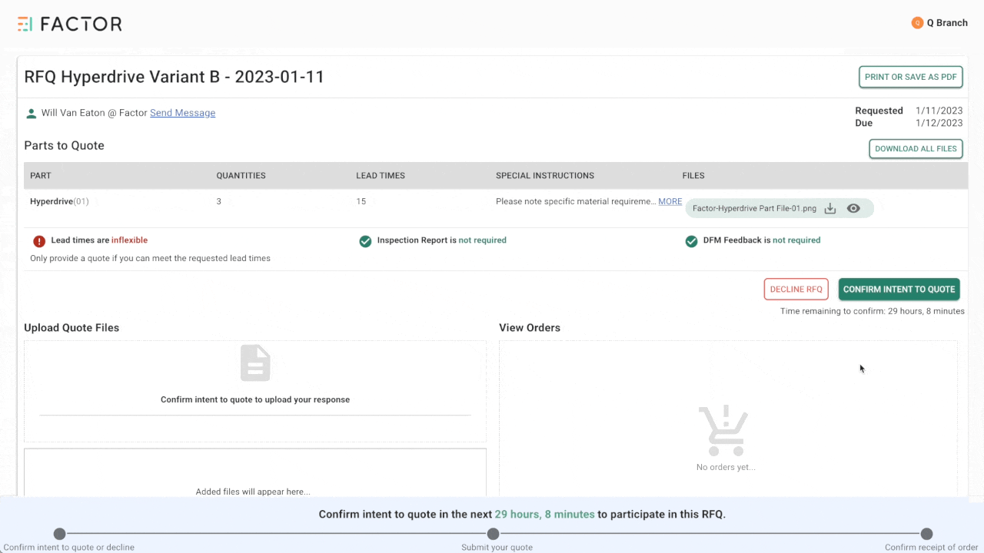The image size is (984, 553).
Task: Click the empty cart icon in View Orders
Action: click(x=723, y=431)
